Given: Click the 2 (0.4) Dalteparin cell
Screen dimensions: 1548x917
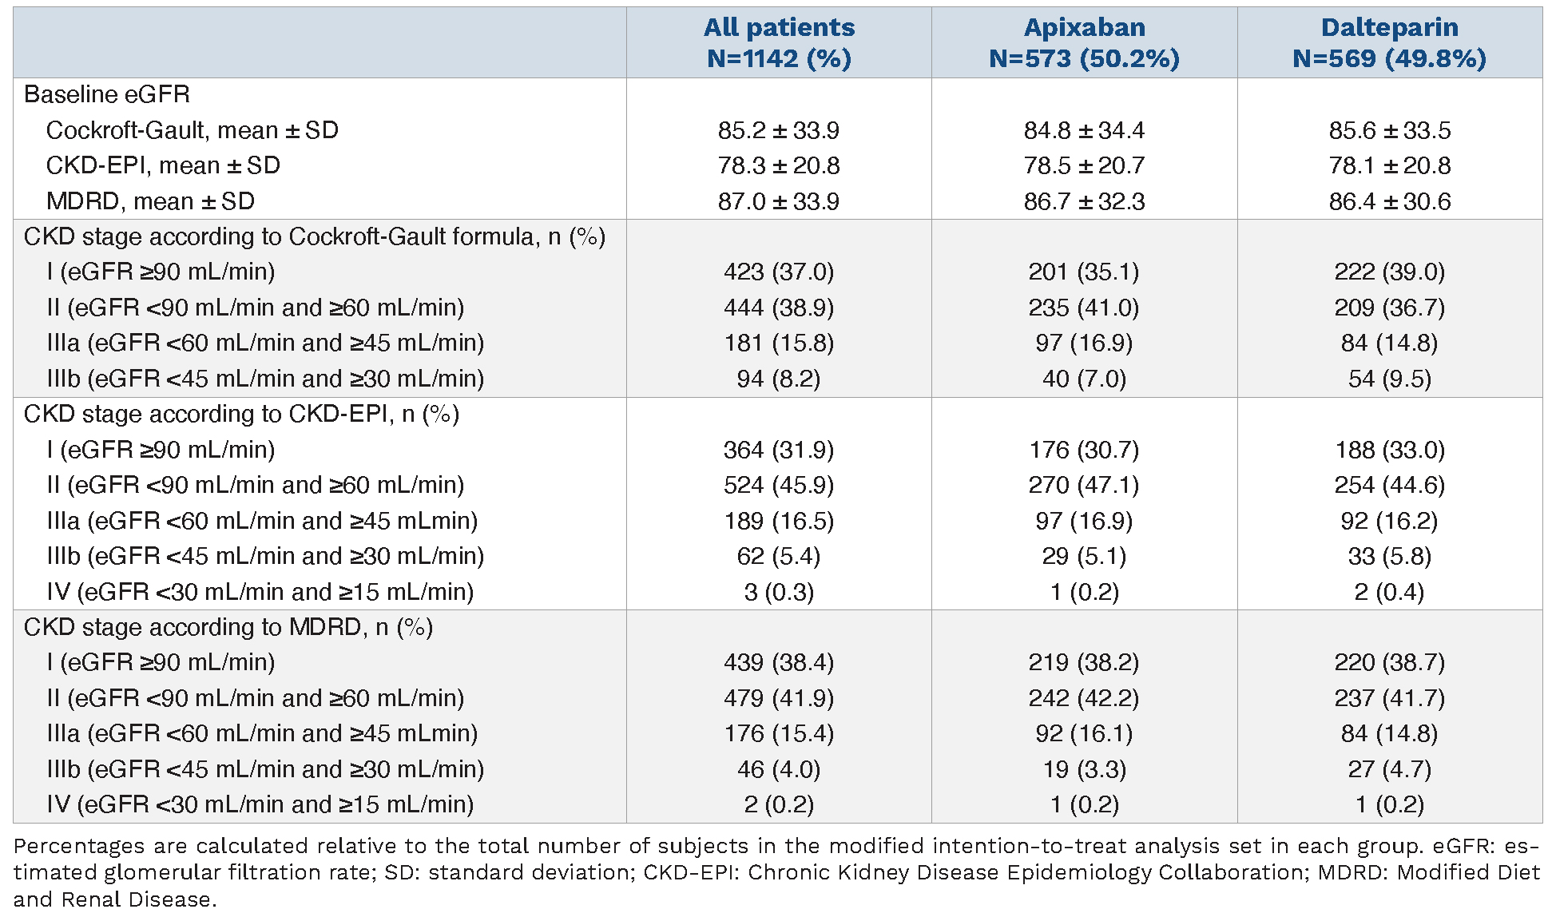Looking at the screenshot, I should 1389,592.
